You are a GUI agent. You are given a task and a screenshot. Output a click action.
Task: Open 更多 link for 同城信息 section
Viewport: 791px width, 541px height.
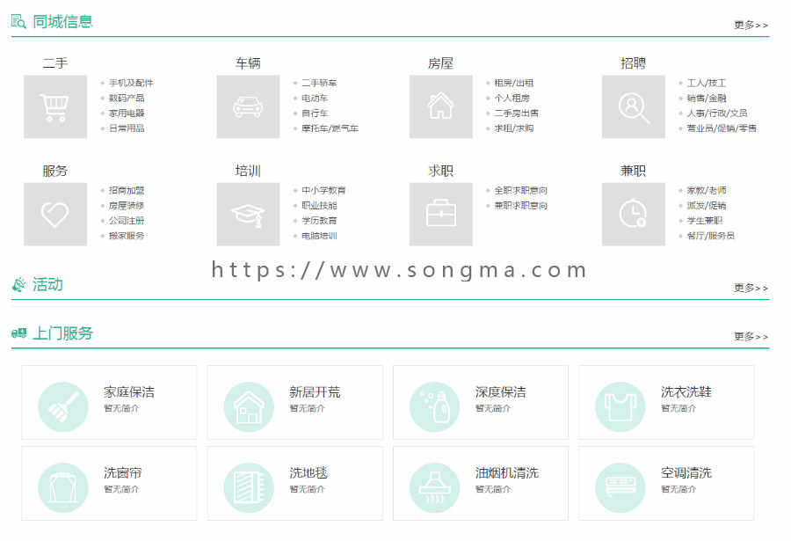751,25
